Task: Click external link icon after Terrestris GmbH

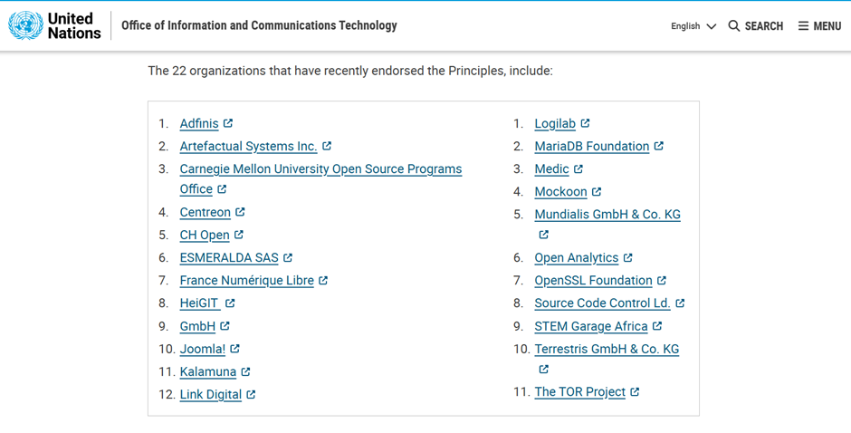Action: 543,369
